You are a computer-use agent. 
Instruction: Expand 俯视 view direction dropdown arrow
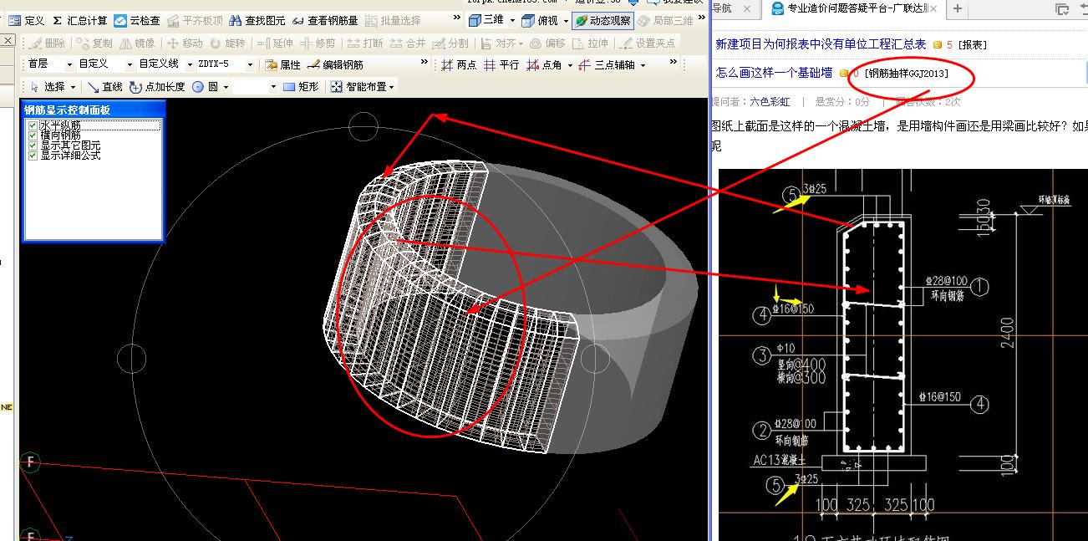pos(566,20)
